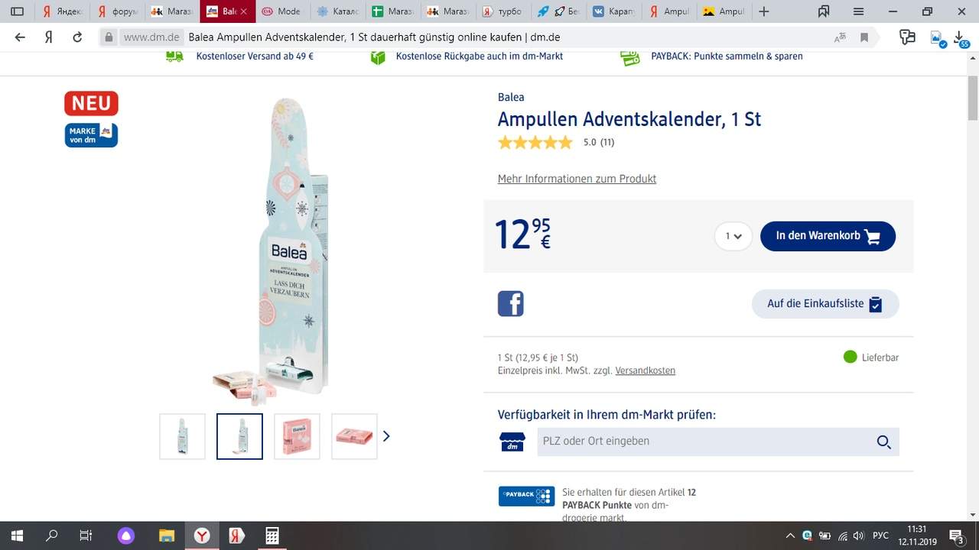Open new browser tab with plus icon
979x550 pixels.
(764, 11)
